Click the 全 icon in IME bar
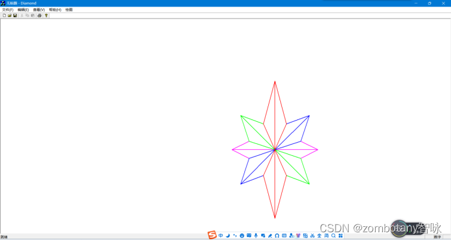 pyautogui.click(x=319, y=236)
